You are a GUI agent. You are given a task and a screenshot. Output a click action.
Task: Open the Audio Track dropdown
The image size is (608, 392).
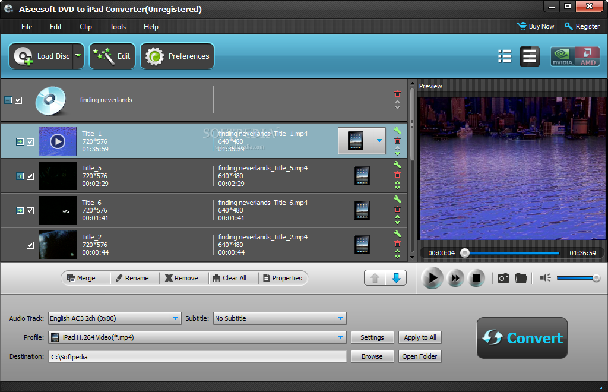click(175, 318)
